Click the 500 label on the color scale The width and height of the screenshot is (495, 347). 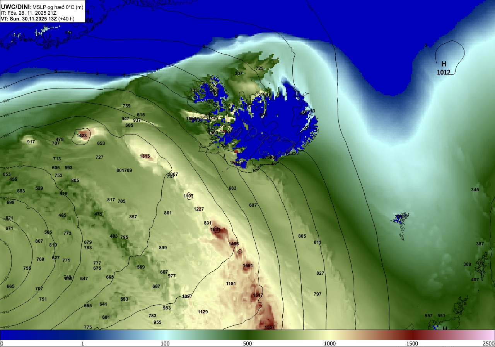[x=247, y=344]
